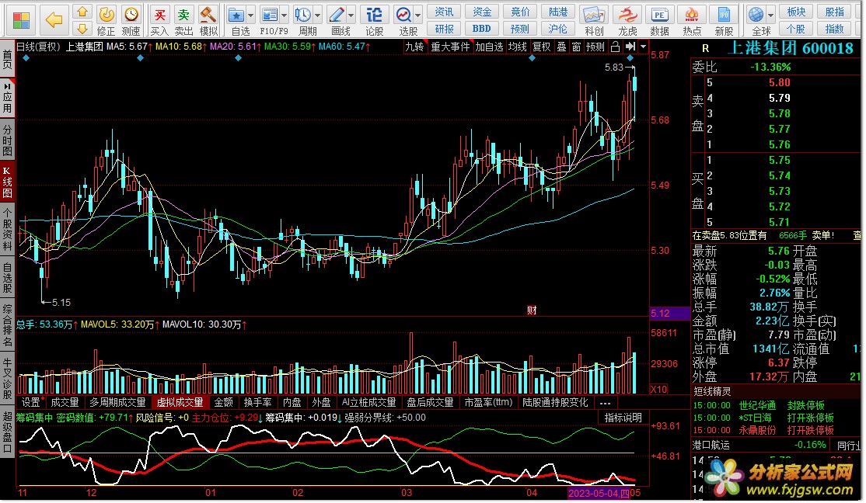Open the 论股 discussion icon
This screenshot has width=866, height=503.
(x=374, y=15)
